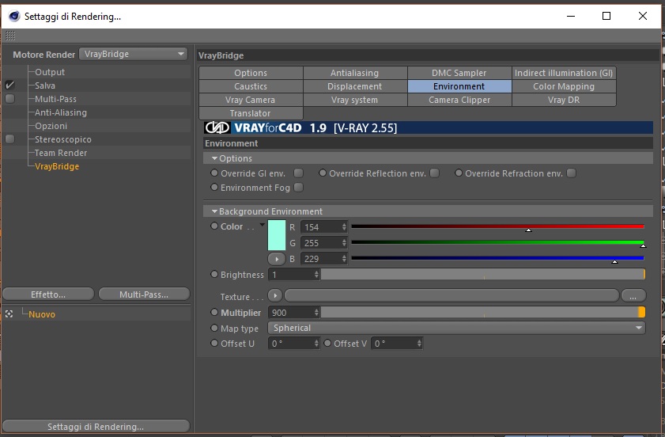Open the Vray DR tab
The width and height of the screenshot is (665, 437).
coord(564,100)
